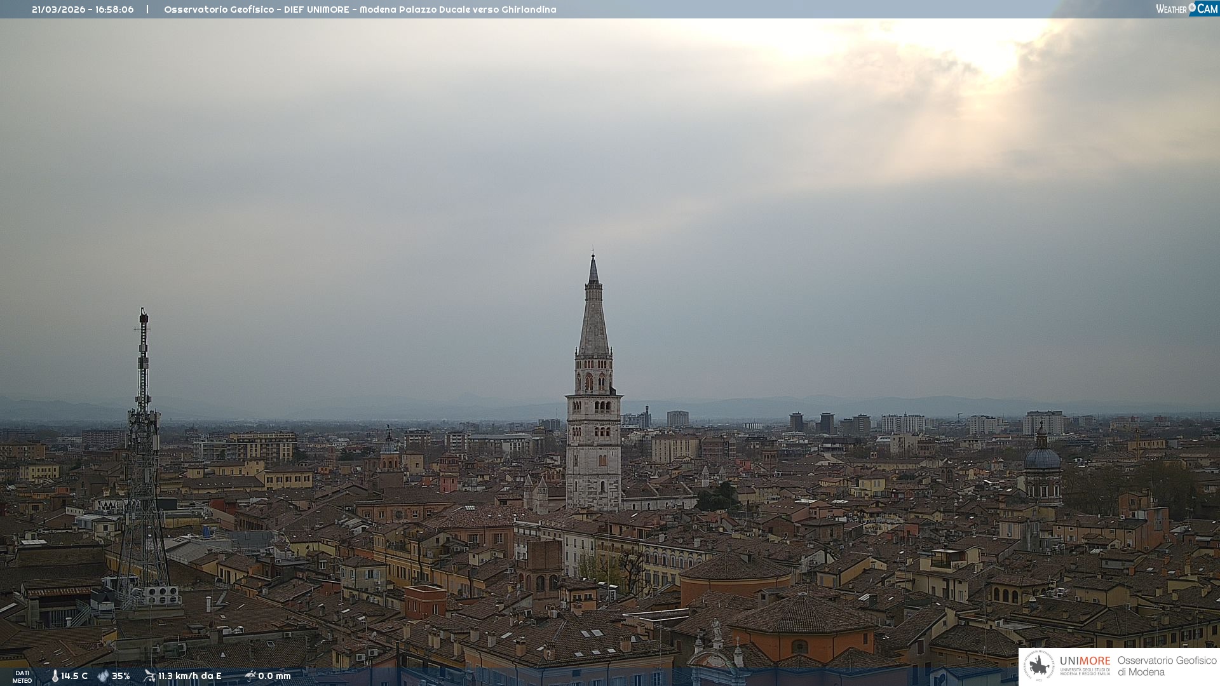Image resolution: width=1220 pixels, height=686 pixels.
Task: Select the 11.3 km/h wind reading
Action: (x=189, y=676)
